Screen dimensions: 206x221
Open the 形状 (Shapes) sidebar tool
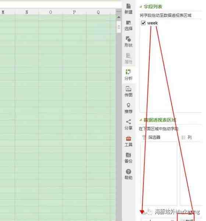(x=128, y=42)
